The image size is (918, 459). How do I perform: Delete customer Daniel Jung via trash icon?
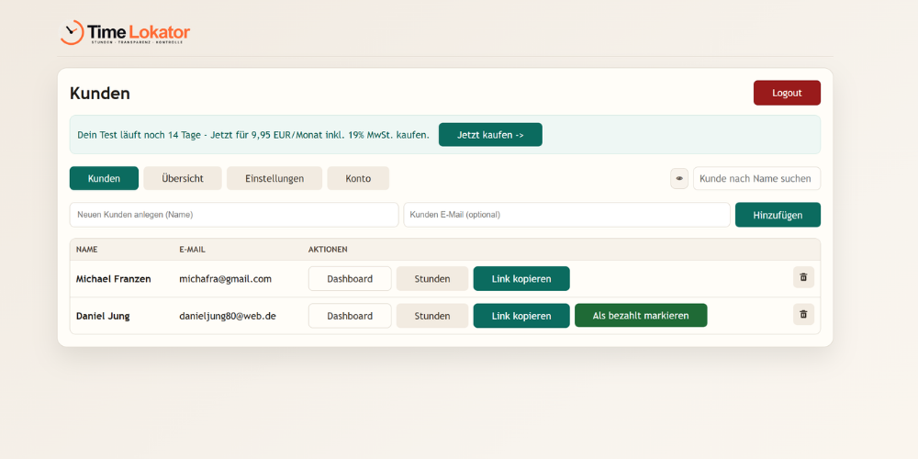[x=803, y=314]
